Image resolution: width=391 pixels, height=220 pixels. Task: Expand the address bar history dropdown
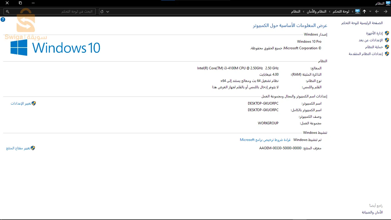click(x=108, y=11)
